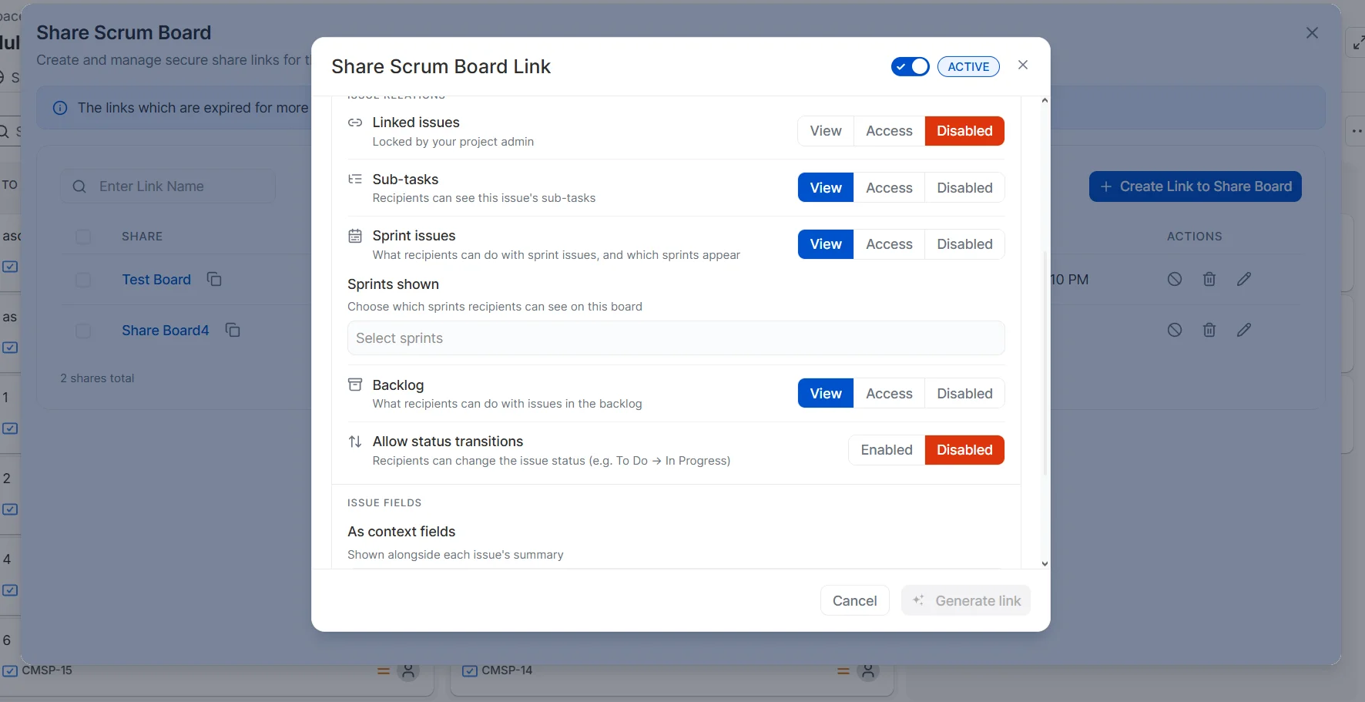Screen dimensions: 1365x702
Task: Click the Backlog archive icon
Action: tap(355, 385)
